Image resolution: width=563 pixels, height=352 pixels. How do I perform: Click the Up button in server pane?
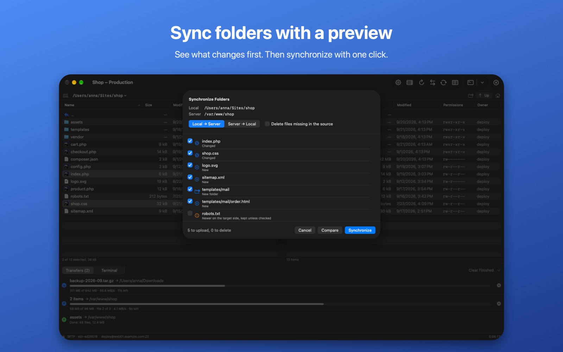tap(484, 95)
